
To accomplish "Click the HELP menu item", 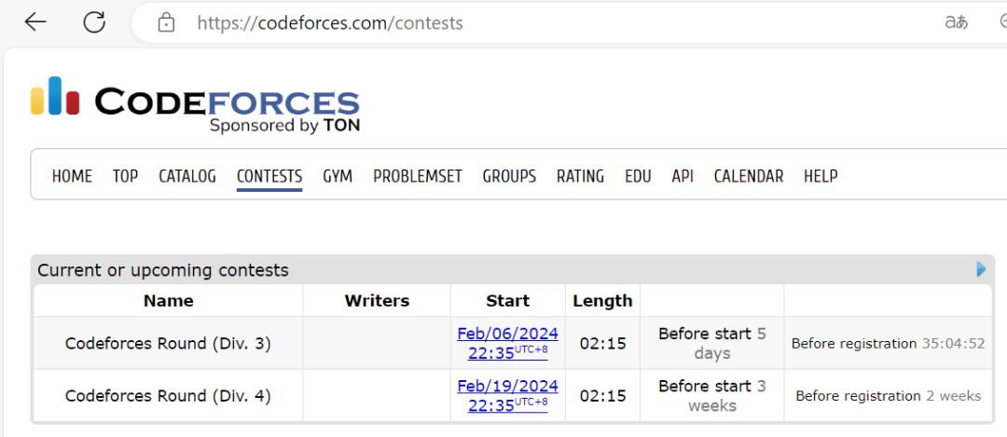I will pyautogui.click(x=821, y=176).
